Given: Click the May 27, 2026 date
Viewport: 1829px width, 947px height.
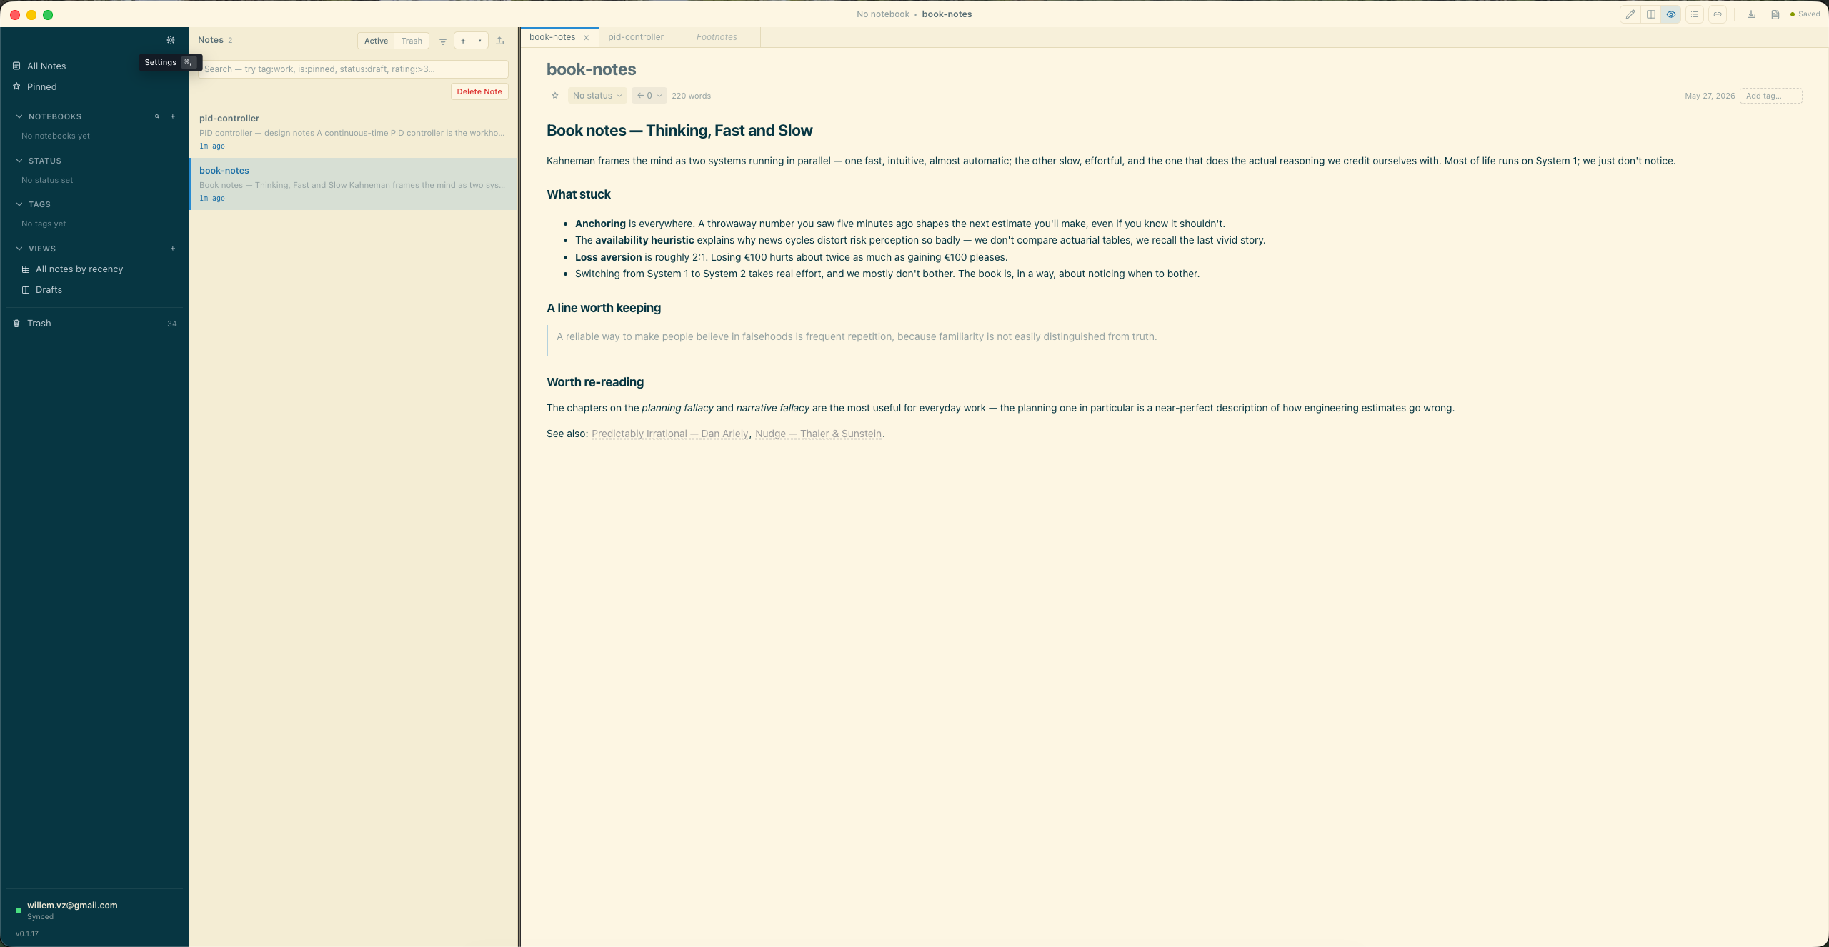Looking at the screenshot, I should pyautogui.click(x=1710, y=96).
